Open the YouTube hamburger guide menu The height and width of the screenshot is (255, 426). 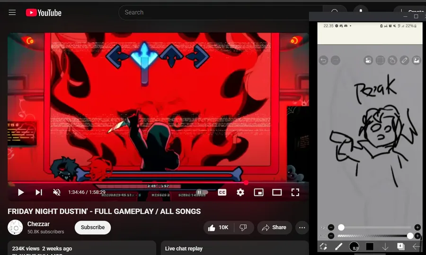pos(12,12)
